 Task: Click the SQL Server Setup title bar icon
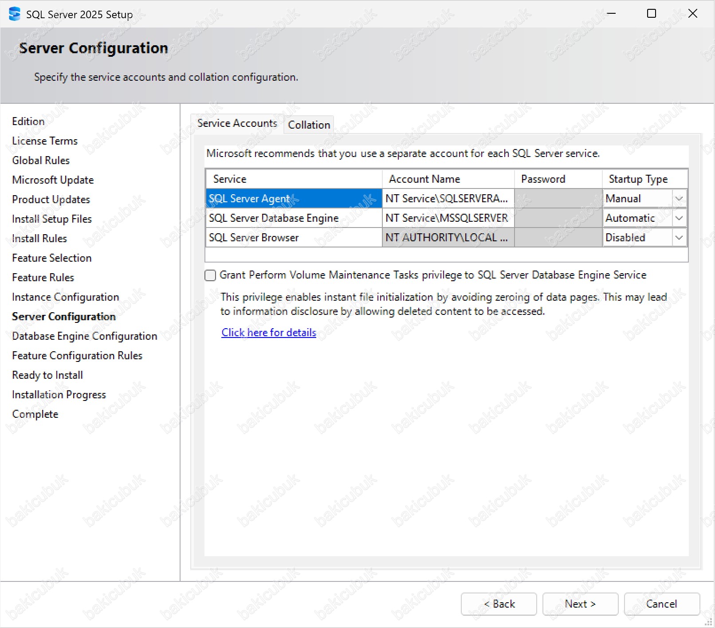pyautogui.click(x=15, y=14)
